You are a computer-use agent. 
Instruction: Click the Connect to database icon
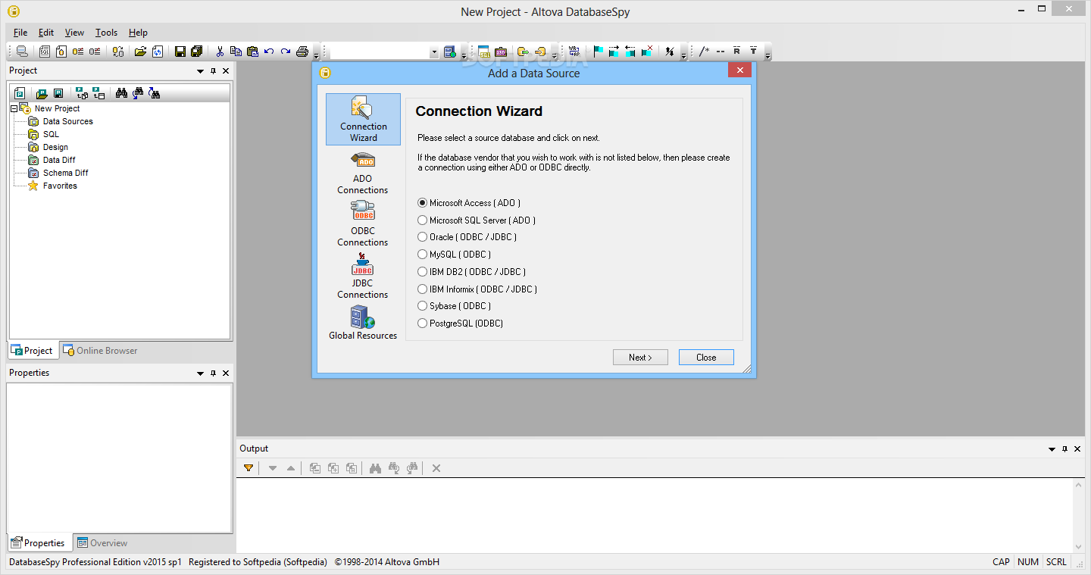22,52
